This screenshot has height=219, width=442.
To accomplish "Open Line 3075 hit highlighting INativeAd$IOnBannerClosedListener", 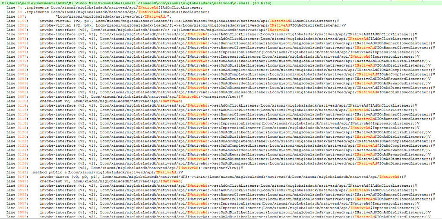I will [x=221, y=48].
